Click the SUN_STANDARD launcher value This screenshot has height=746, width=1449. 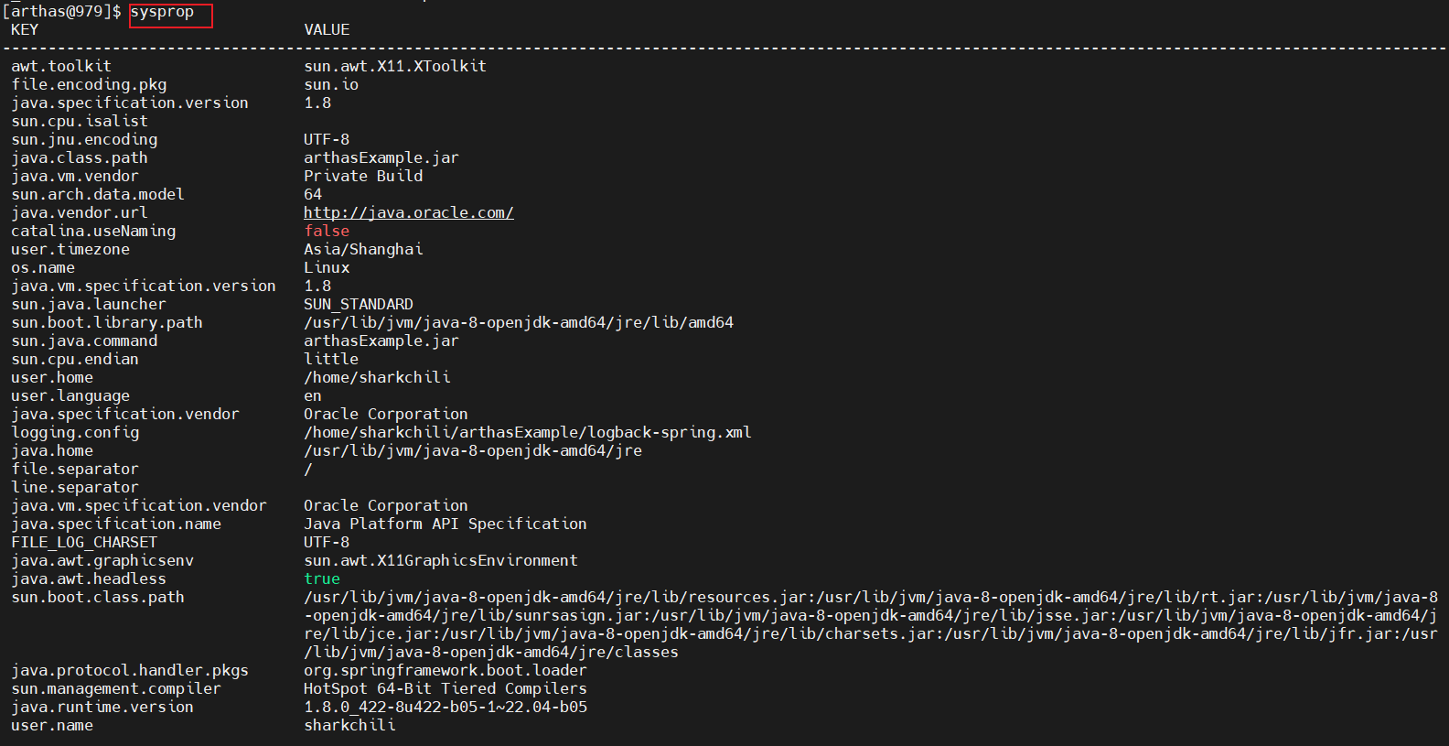pos(359,304)
